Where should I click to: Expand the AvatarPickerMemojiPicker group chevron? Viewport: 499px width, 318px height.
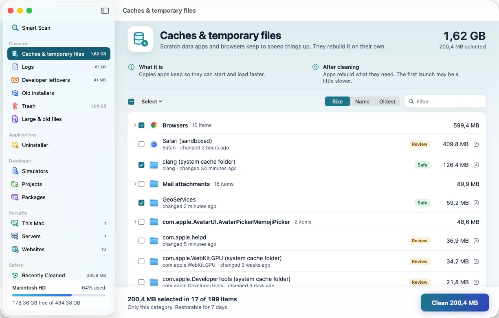tap(135, 222)
